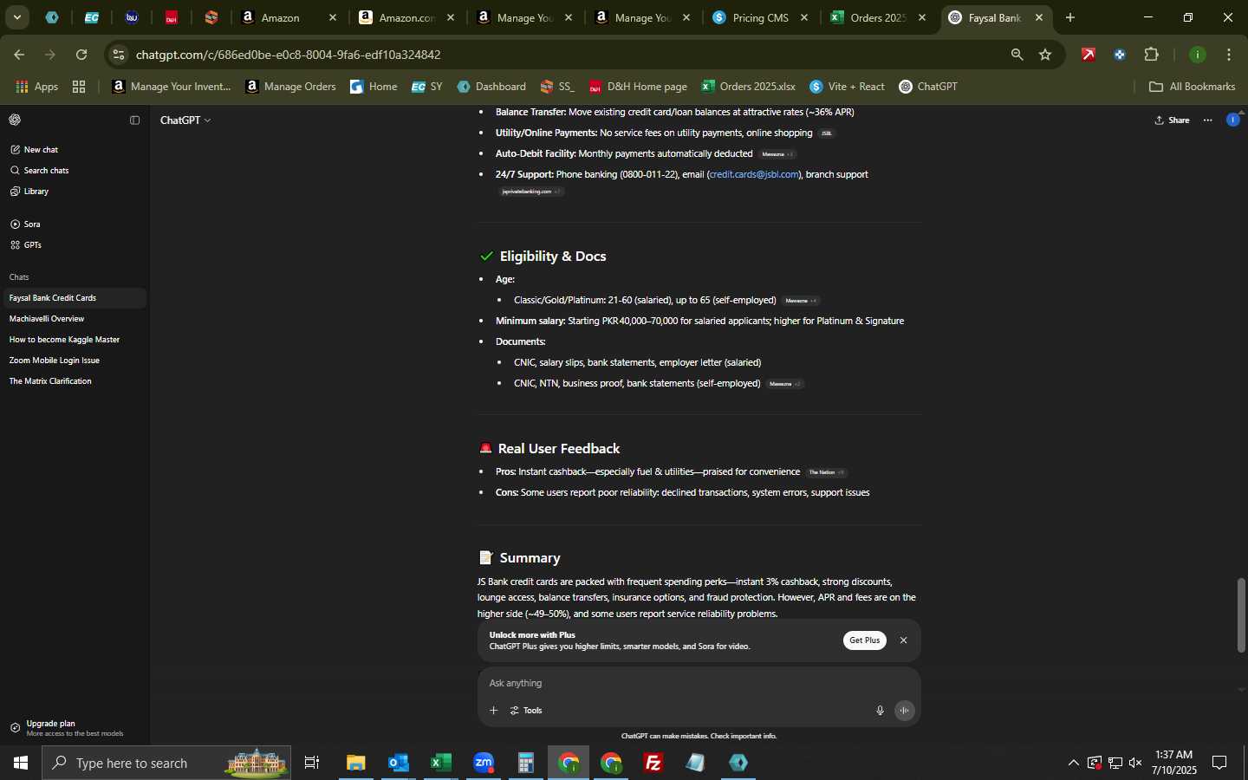1248x780 pixels.
Task: Go back with browser back arrow
Action: [18, 55]
